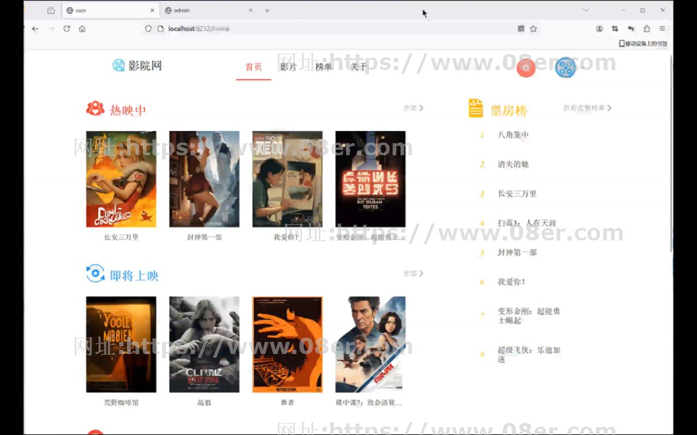This screenshot has height=435, width=697.
Task: Click the screenshot crop icon in toolbar
Action: tap(615, 29)
